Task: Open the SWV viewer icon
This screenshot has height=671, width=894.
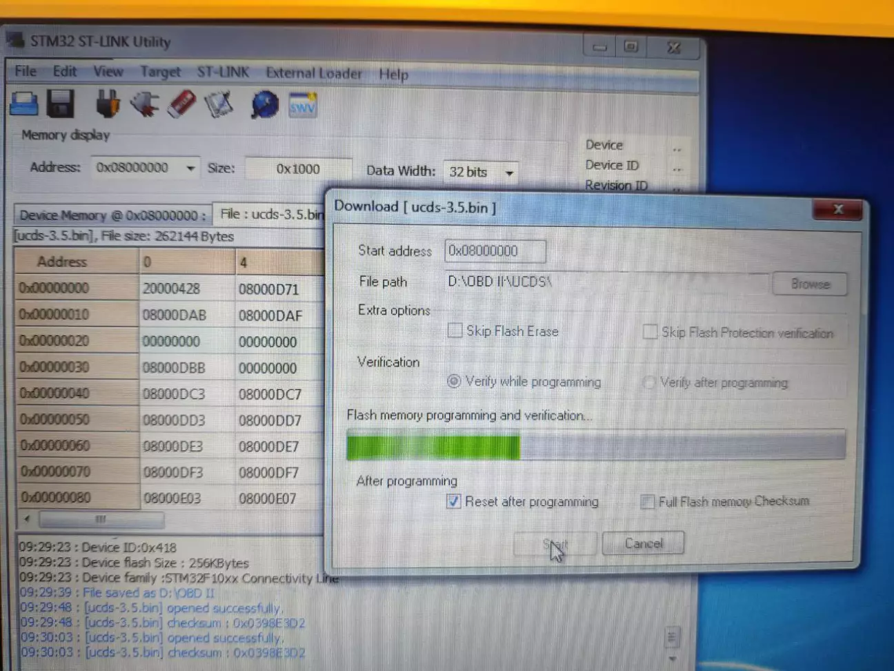Action: [302, 106]
